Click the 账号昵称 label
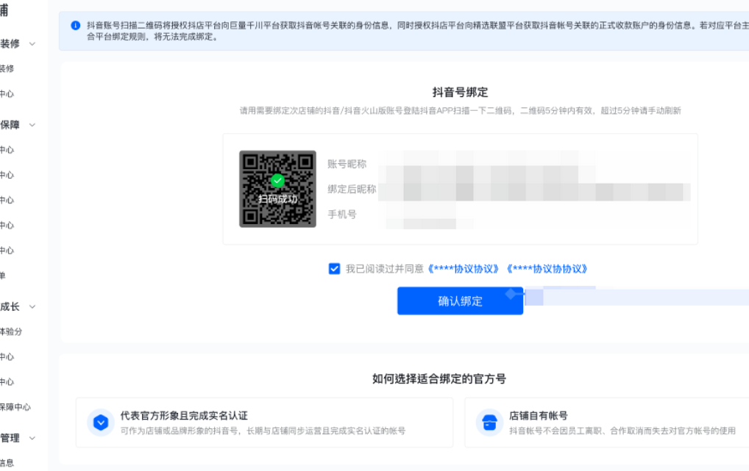Viewport: 749px width, 471px height. click(x=347, y=164)
